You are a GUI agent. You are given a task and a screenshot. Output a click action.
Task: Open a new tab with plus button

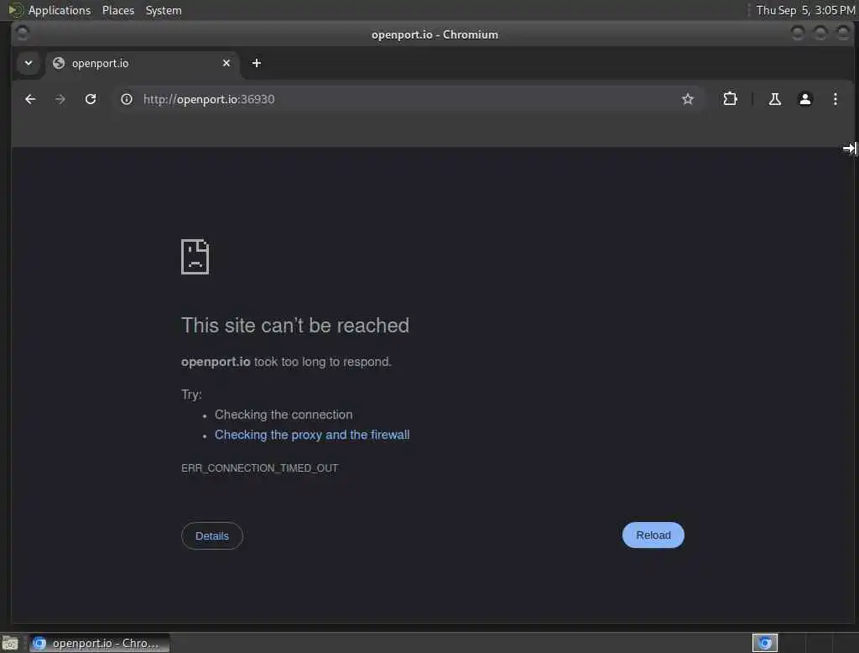(x=257, y=63)
